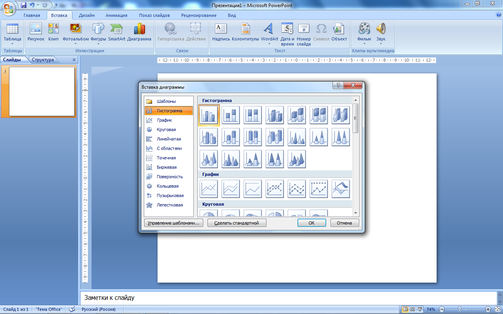
Task: Choose the 3-D line chart thumbnail
Action: coord(341,189)
